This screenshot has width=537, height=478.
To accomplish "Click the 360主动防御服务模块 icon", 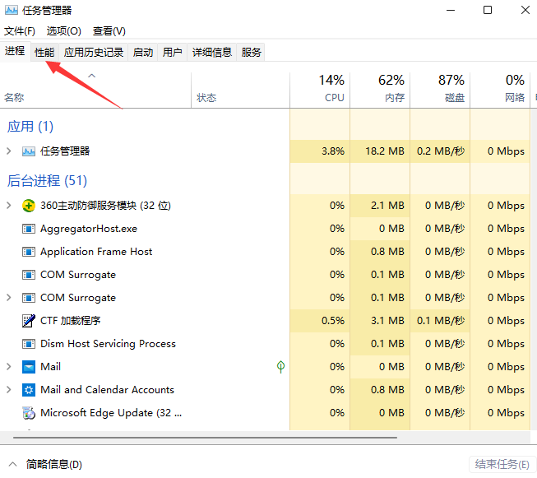I will point(29,206).
